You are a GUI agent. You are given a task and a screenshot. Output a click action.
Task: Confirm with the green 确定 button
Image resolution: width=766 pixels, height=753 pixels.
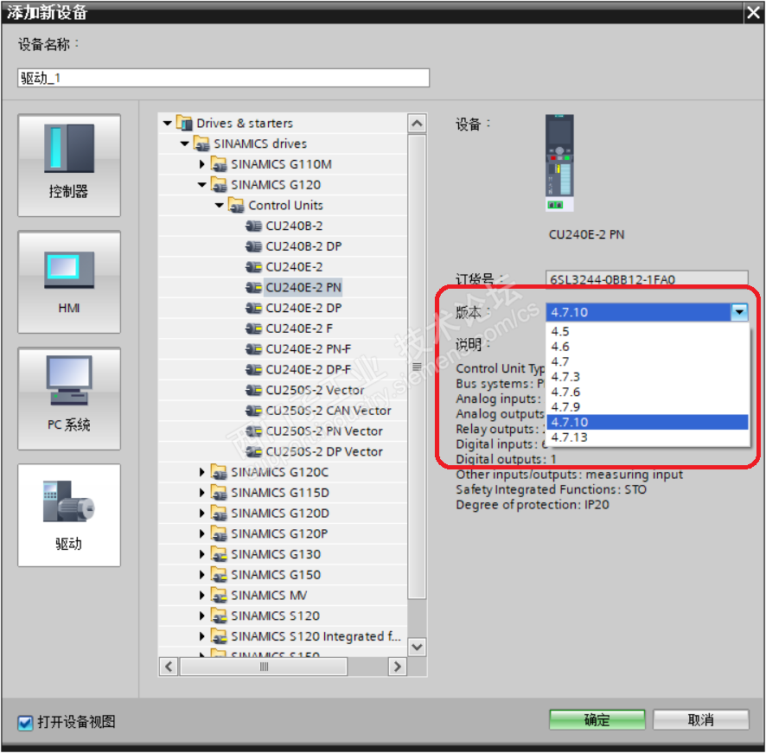(597, 720)
